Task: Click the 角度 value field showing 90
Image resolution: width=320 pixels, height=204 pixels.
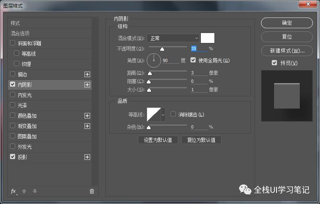Action: point(171,60)
